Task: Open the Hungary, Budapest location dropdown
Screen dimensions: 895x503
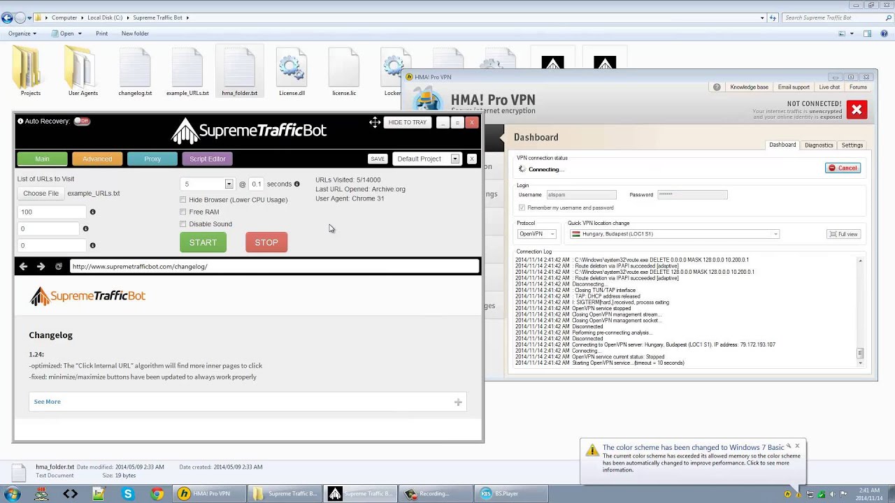Action: (675, 234)
